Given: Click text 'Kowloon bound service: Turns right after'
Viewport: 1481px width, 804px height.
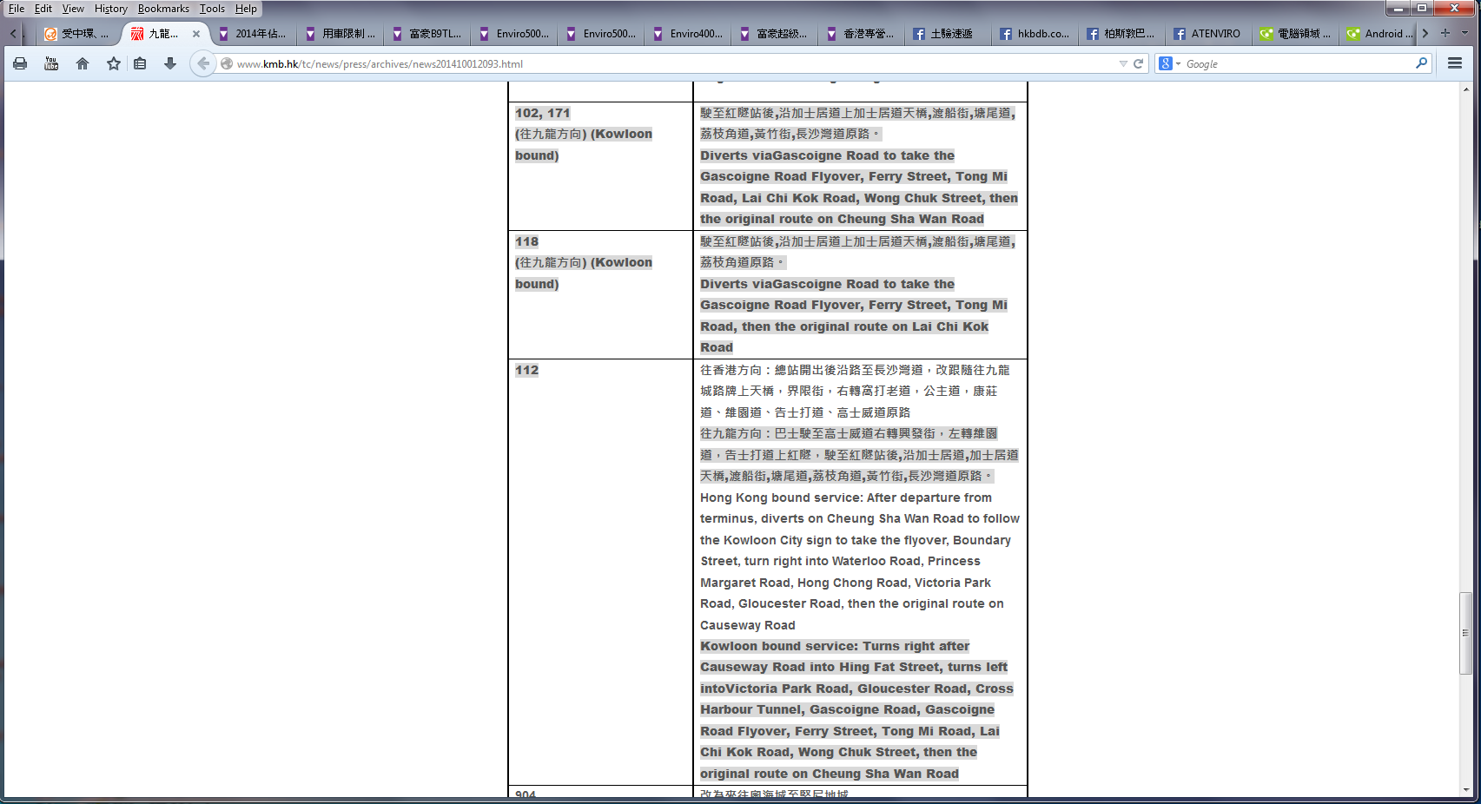Looking at the screenshot, I should coord(835,646).
